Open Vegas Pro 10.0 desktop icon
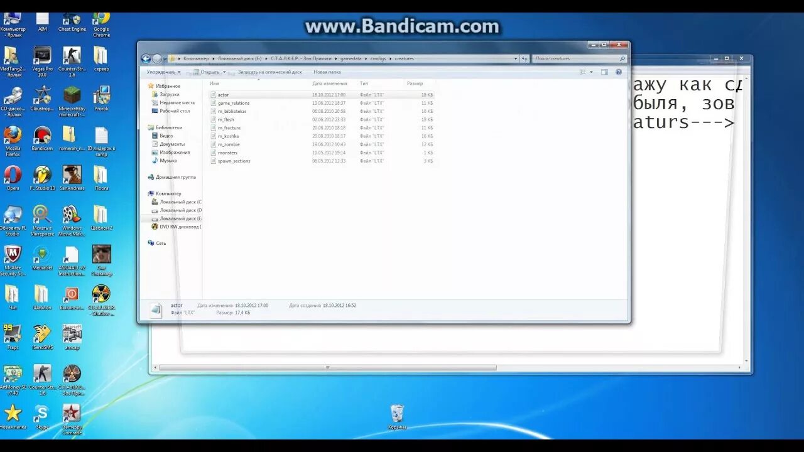This screenshot has width=804, height=452. 42,62
